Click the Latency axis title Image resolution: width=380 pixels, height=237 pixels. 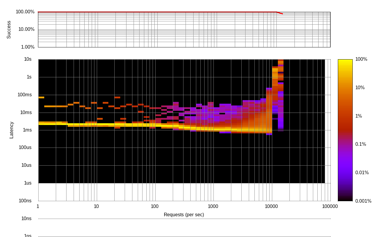pyautogui.click(x=11, y=130)
